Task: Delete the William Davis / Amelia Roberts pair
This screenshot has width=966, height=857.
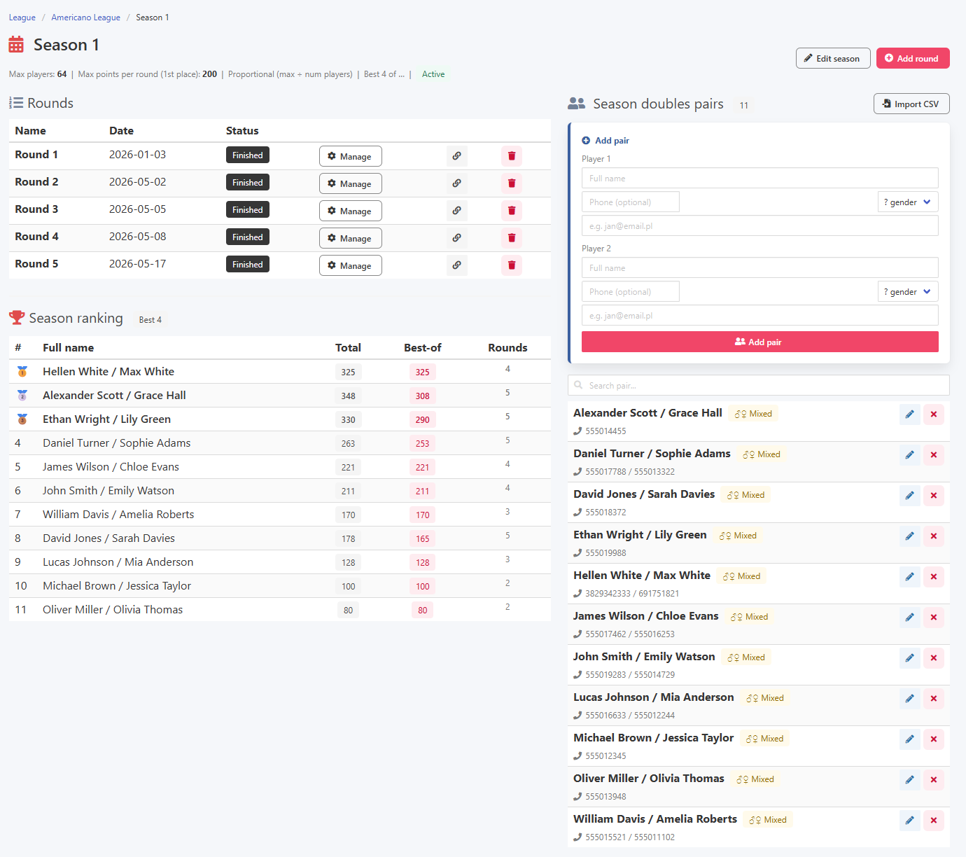Action: [x=934, y=821]
